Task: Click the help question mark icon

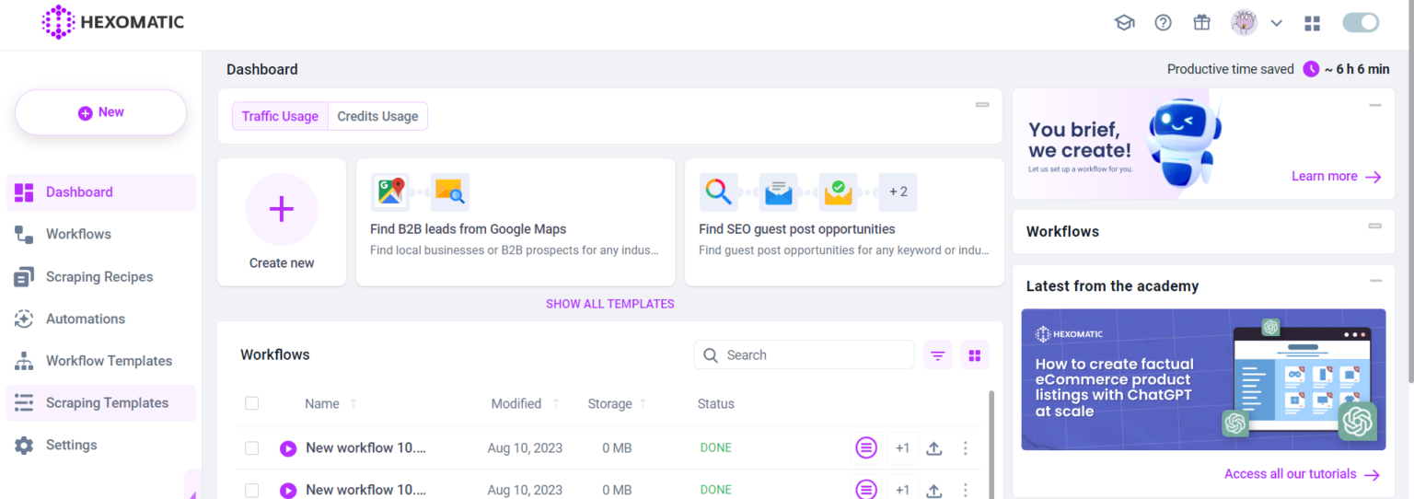Action: [x=1163, y=23]
